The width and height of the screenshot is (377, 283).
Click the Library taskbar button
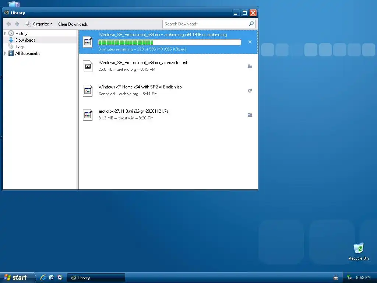pyautogui.click(x=96, y=278)
